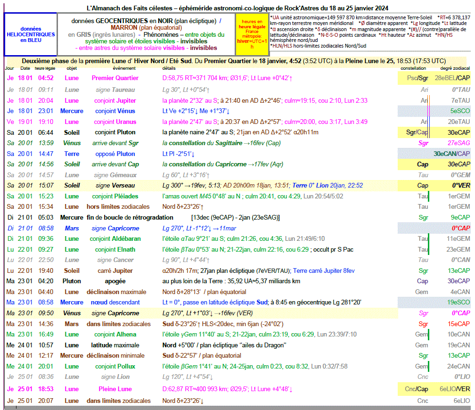The height and width of the screenshot is (410, 475).
Task: Select the "15eCAP" zodiac degree
Action: pos(459,324)
